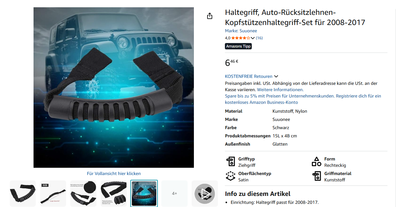This screenshot has width=396, height=207.
Task: Click the Grifftyp handle icon
Action: 231,162
